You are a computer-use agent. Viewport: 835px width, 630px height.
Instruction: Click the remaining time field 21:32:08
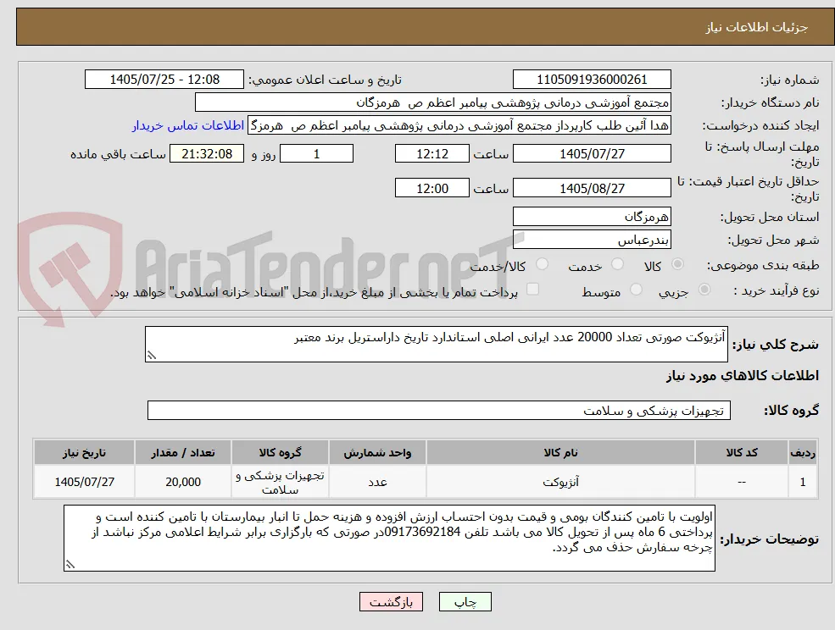pyautogui.click(x=207, y=154)
